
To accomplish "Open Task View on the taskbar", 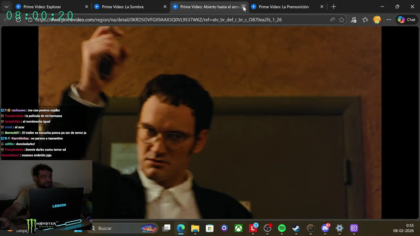I will tap(167, 228).
